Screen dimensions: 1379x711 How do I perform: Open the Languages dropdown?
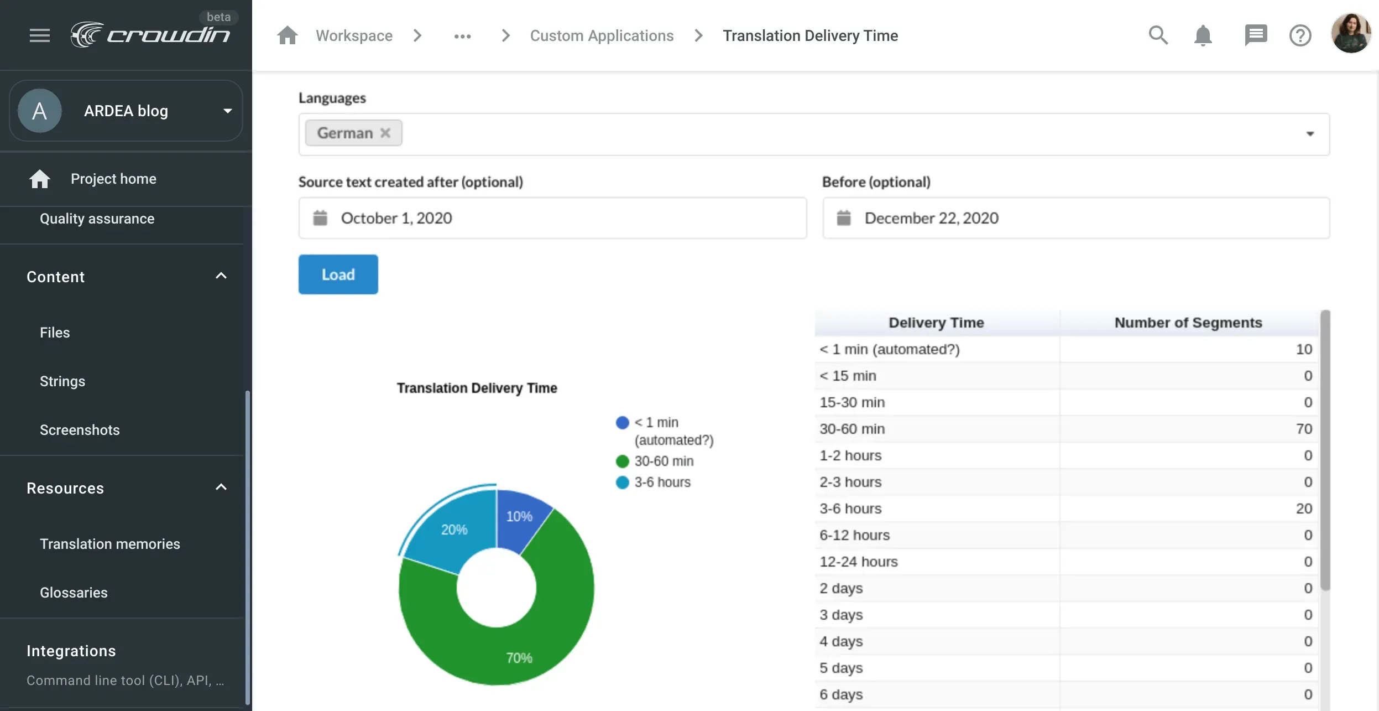click(x=1310, y=133)
